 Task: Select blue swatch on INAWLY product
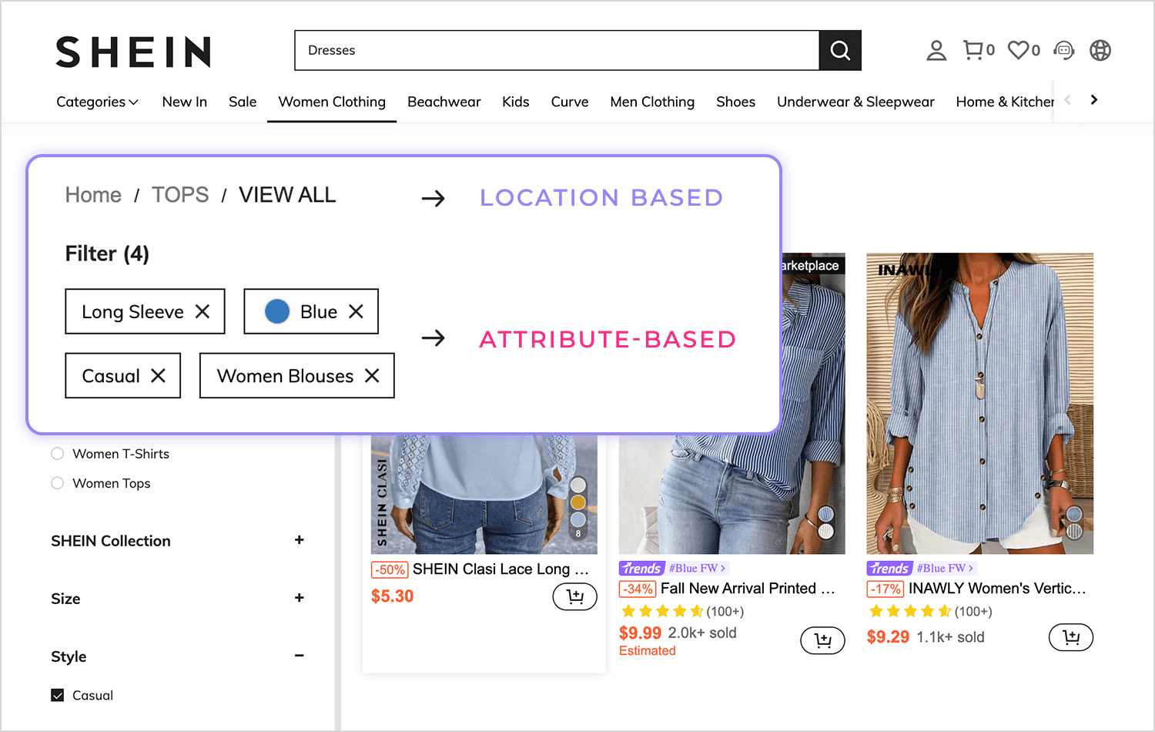(x=1074, y=514)
